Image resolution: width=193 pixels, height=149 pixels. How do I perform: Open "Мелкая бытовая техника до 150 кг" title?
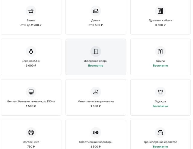[x=31, y=101]
